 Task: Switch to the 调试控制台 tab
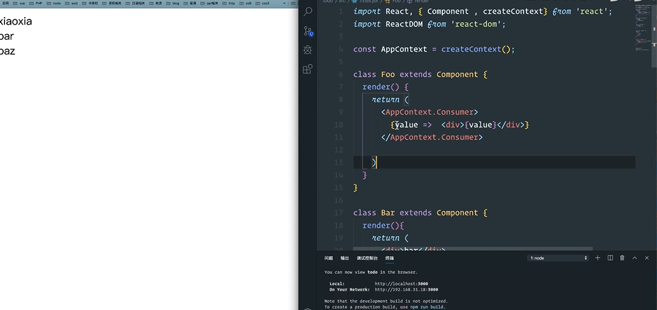(x=368, y=258)
